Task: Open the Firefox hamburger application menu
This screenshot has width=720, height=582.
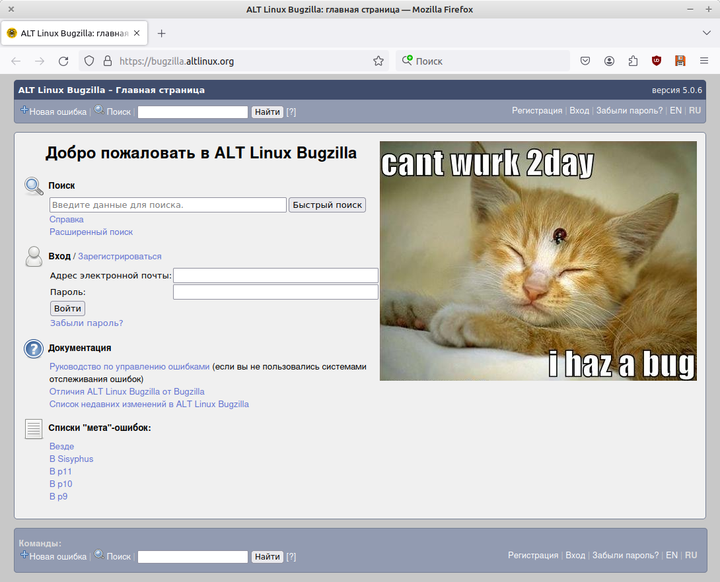Action: [x=704, y=61]
